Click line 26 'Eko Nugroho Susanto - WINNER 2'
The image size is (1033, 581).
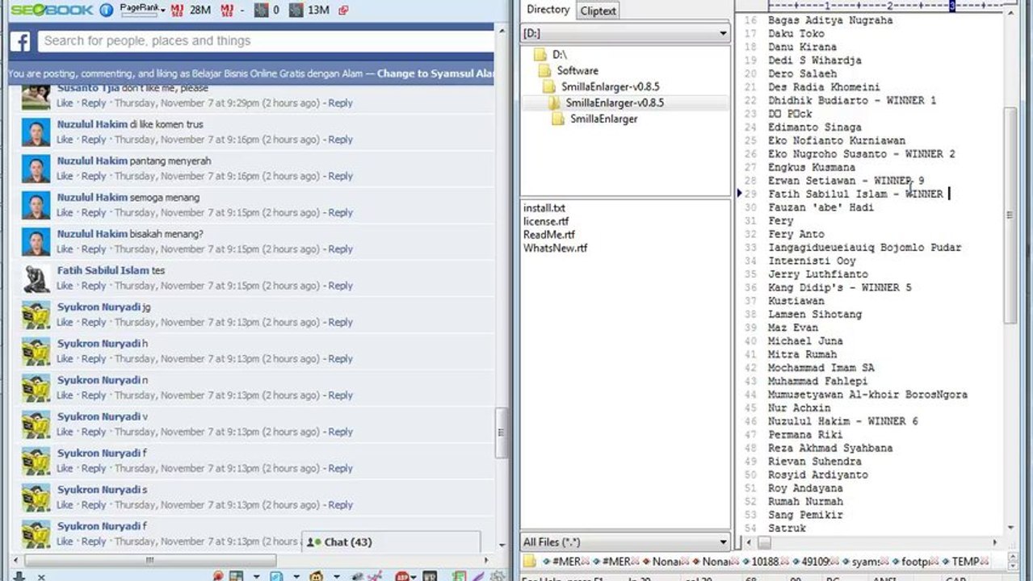(x=862, y=153)
